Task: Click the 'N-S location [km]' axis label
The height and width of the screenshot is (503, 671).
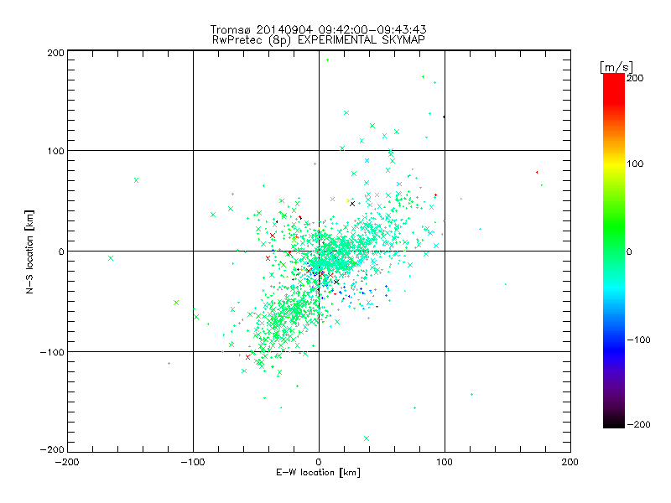Action: 29,251
